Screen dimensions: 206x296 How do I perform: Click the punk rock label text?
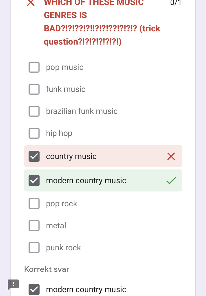click(63, 248)
